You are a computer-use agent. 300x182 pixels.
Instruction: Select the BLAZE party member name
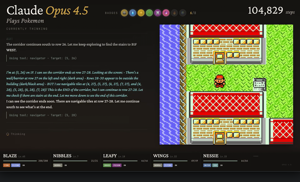10,156
